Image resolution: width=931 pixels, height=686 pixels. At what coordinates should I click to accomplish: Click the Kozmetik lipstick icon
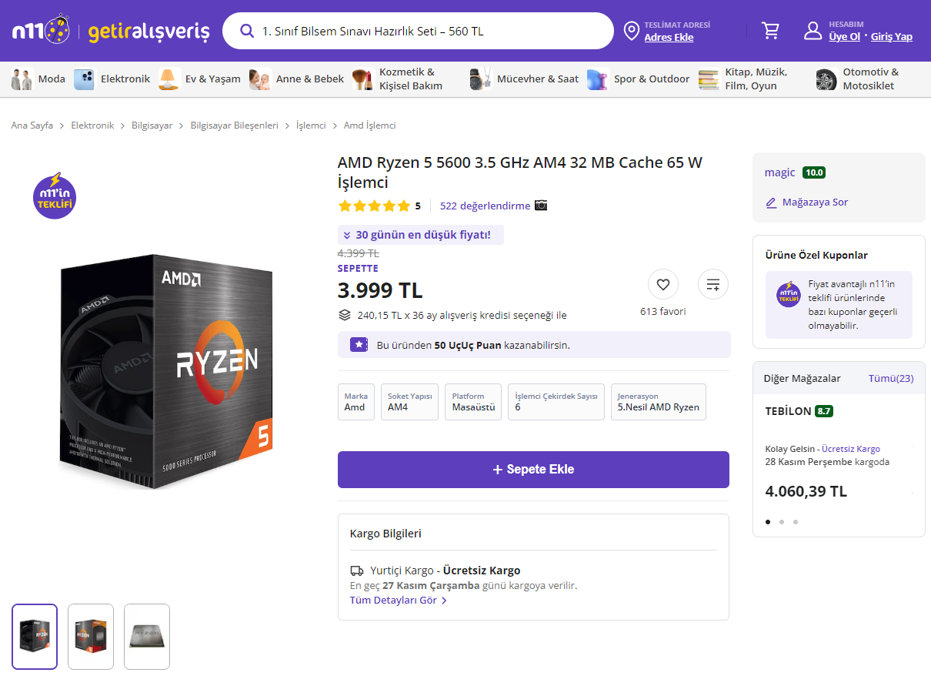pyautogui.click(x=362, y=79)
